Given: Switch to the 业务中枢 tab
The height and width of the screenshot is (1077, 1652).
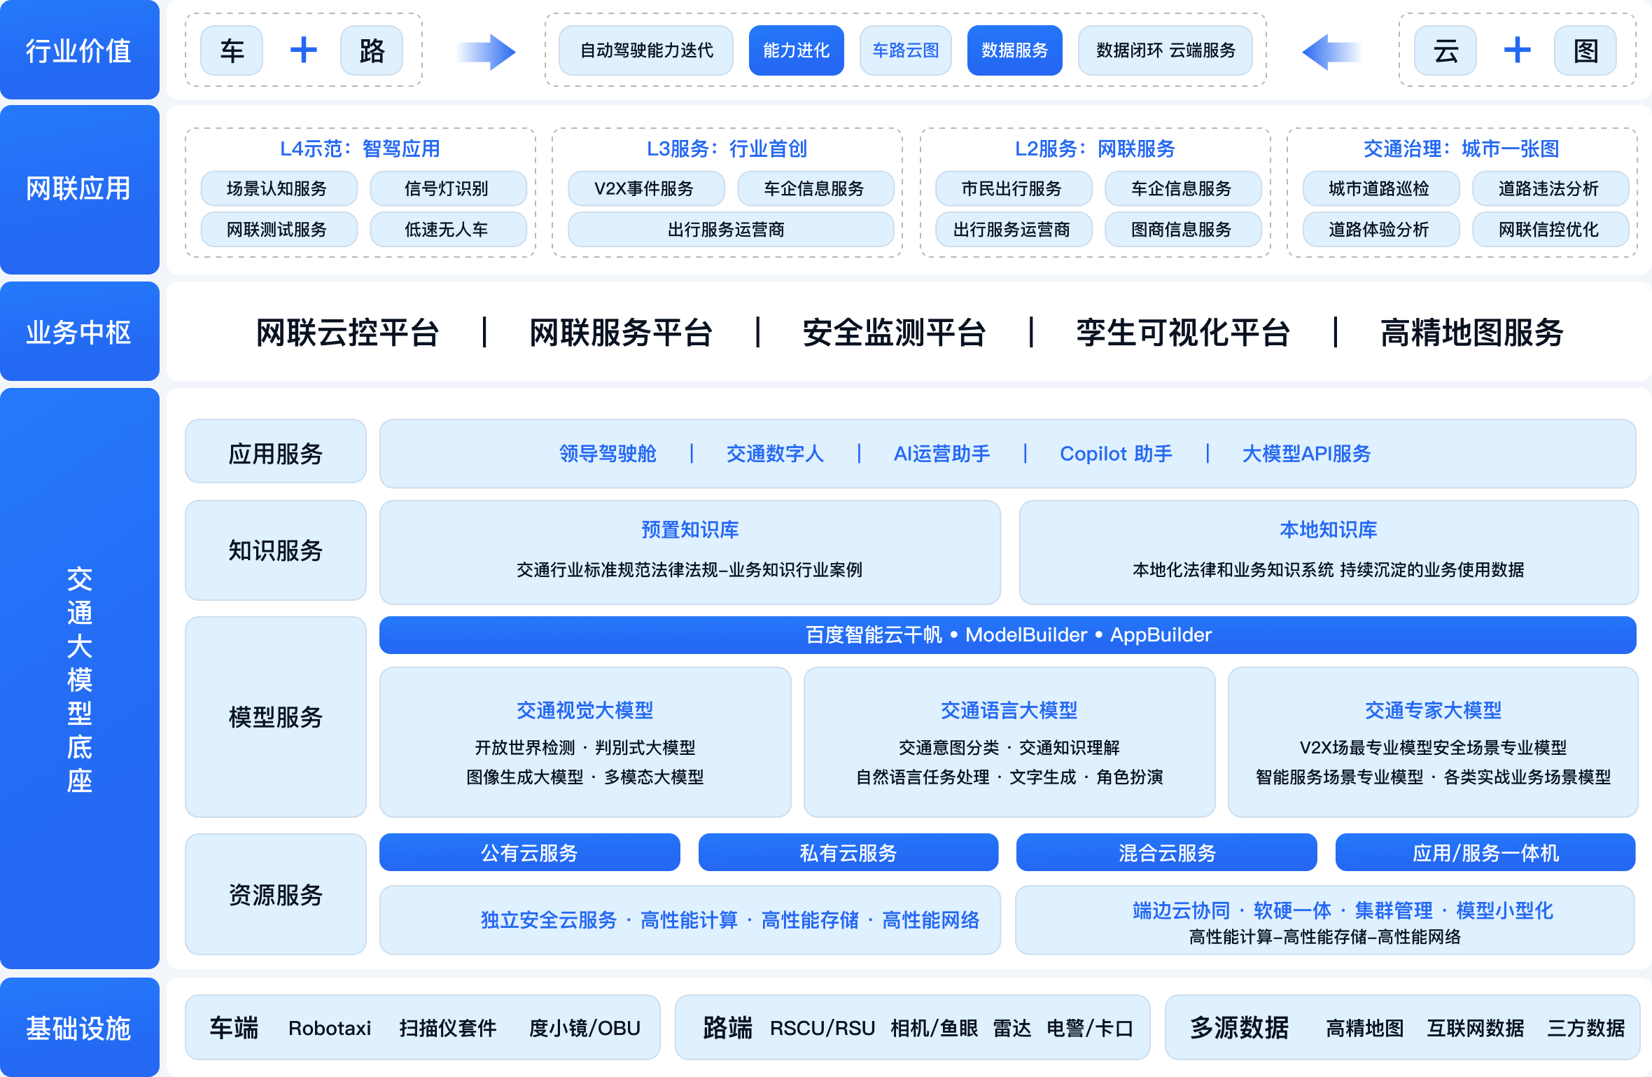Looking at the screenshot, I should coord(79,331).
